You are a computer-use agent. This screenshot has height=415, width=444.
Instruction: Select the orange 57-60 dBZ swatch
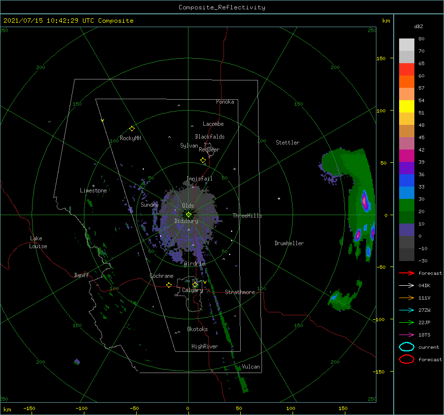coord(407,82)
